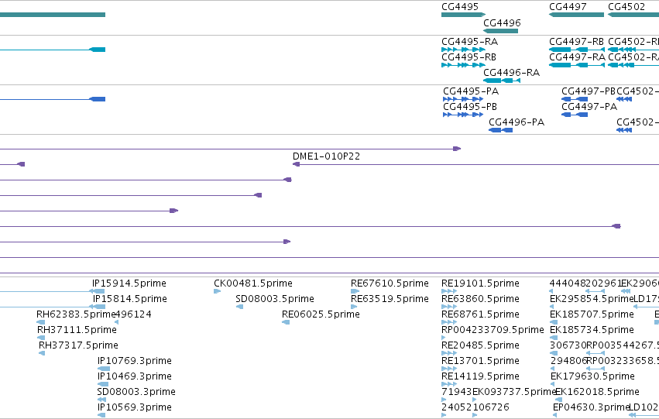Select the CG4495-RA transcript
Screen dimensions: 659x419
(x=463, y=50)
